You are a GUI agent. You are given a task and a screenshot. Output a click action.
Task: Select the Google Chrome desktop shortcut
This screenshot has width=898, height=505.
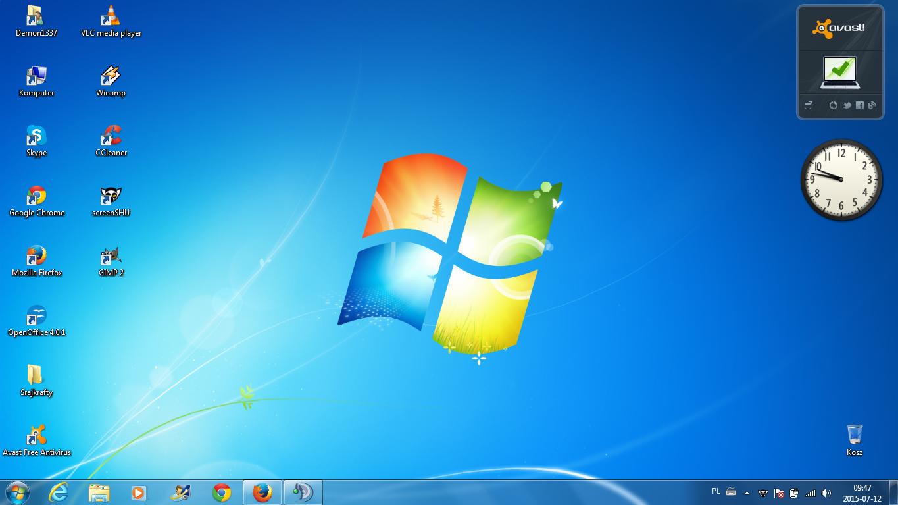point(37,201)
